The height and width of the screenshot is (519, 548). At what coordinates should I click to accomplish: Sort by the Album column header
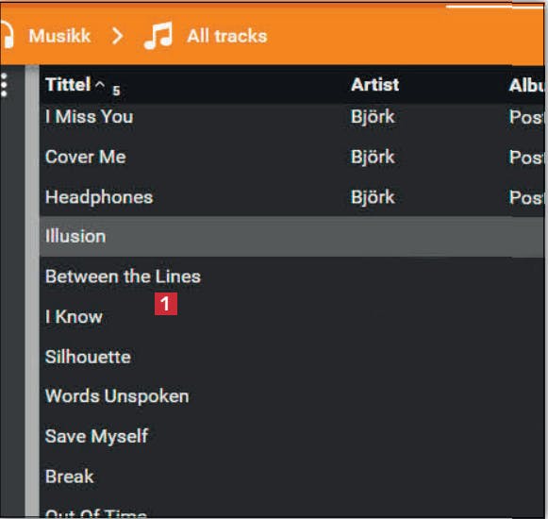pos(526,85)
